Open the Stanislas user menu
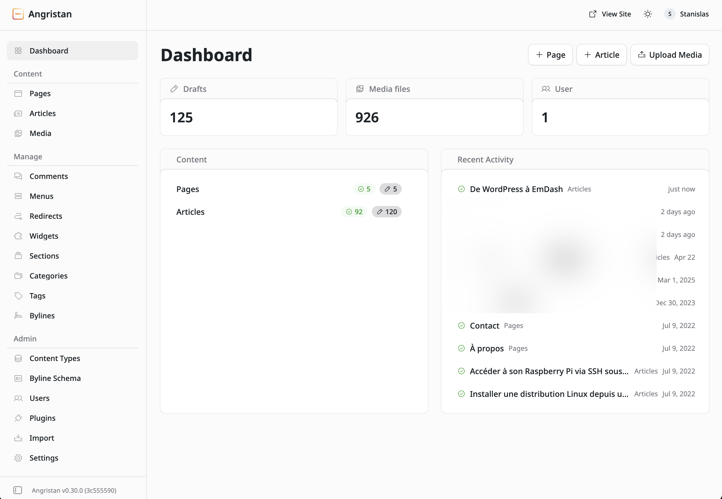722x499 pixels. click(x=686, y=14)
